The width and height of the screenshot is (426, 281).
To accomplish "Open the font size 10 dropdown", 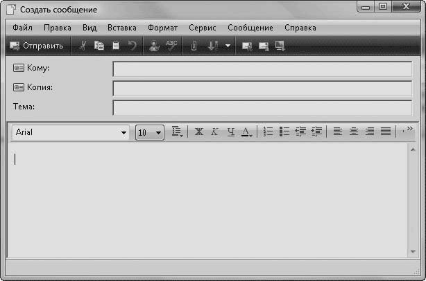I will point(158,132).
